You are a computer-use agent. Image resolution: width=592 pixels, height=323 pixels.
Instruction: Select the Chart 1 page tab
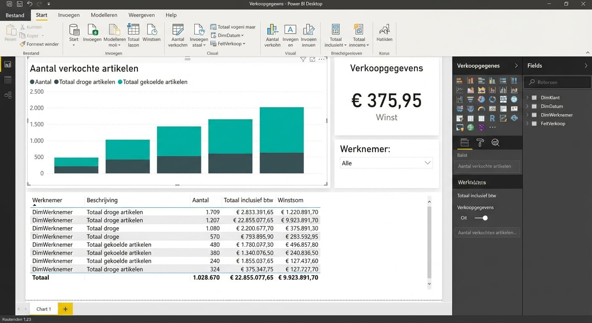[44, 309]
